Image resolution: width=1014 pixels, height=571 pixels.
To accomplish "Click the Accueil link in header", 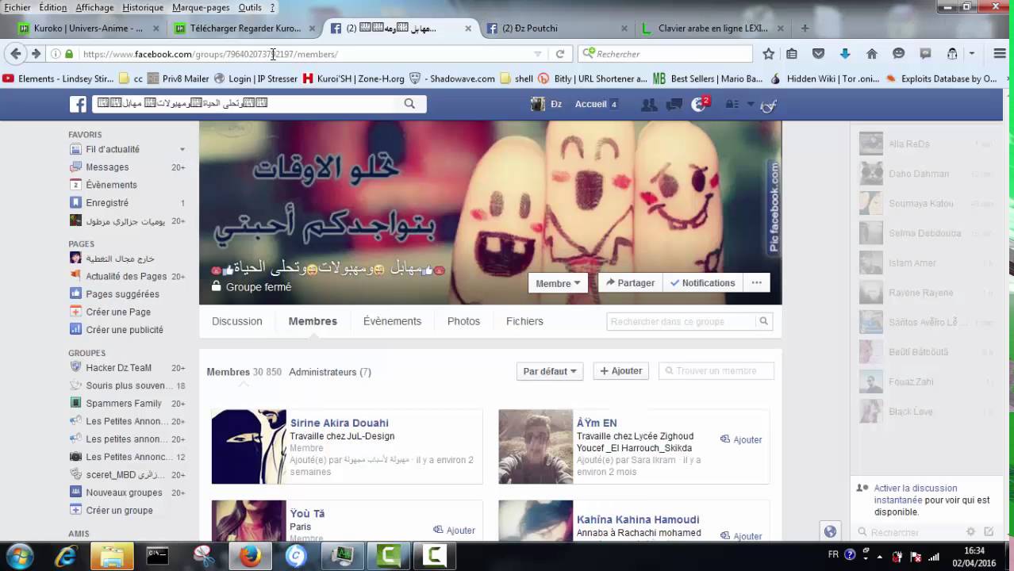I will point(590,104).
